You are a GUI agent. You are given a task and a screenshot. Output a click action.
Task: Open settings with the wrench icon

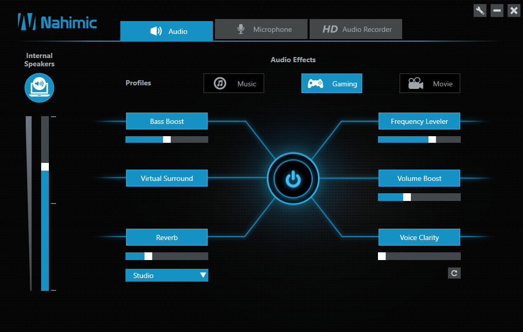480,11
